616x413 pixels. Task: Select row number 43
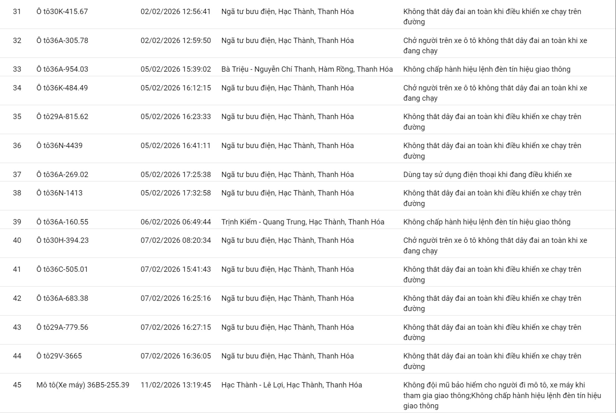pos(17,327)
